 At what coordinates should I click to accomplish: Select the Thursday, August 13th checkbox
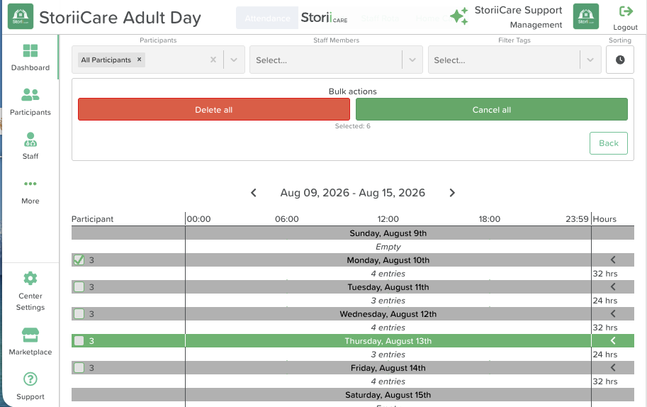pyautogui.click(x=79, y=341)
